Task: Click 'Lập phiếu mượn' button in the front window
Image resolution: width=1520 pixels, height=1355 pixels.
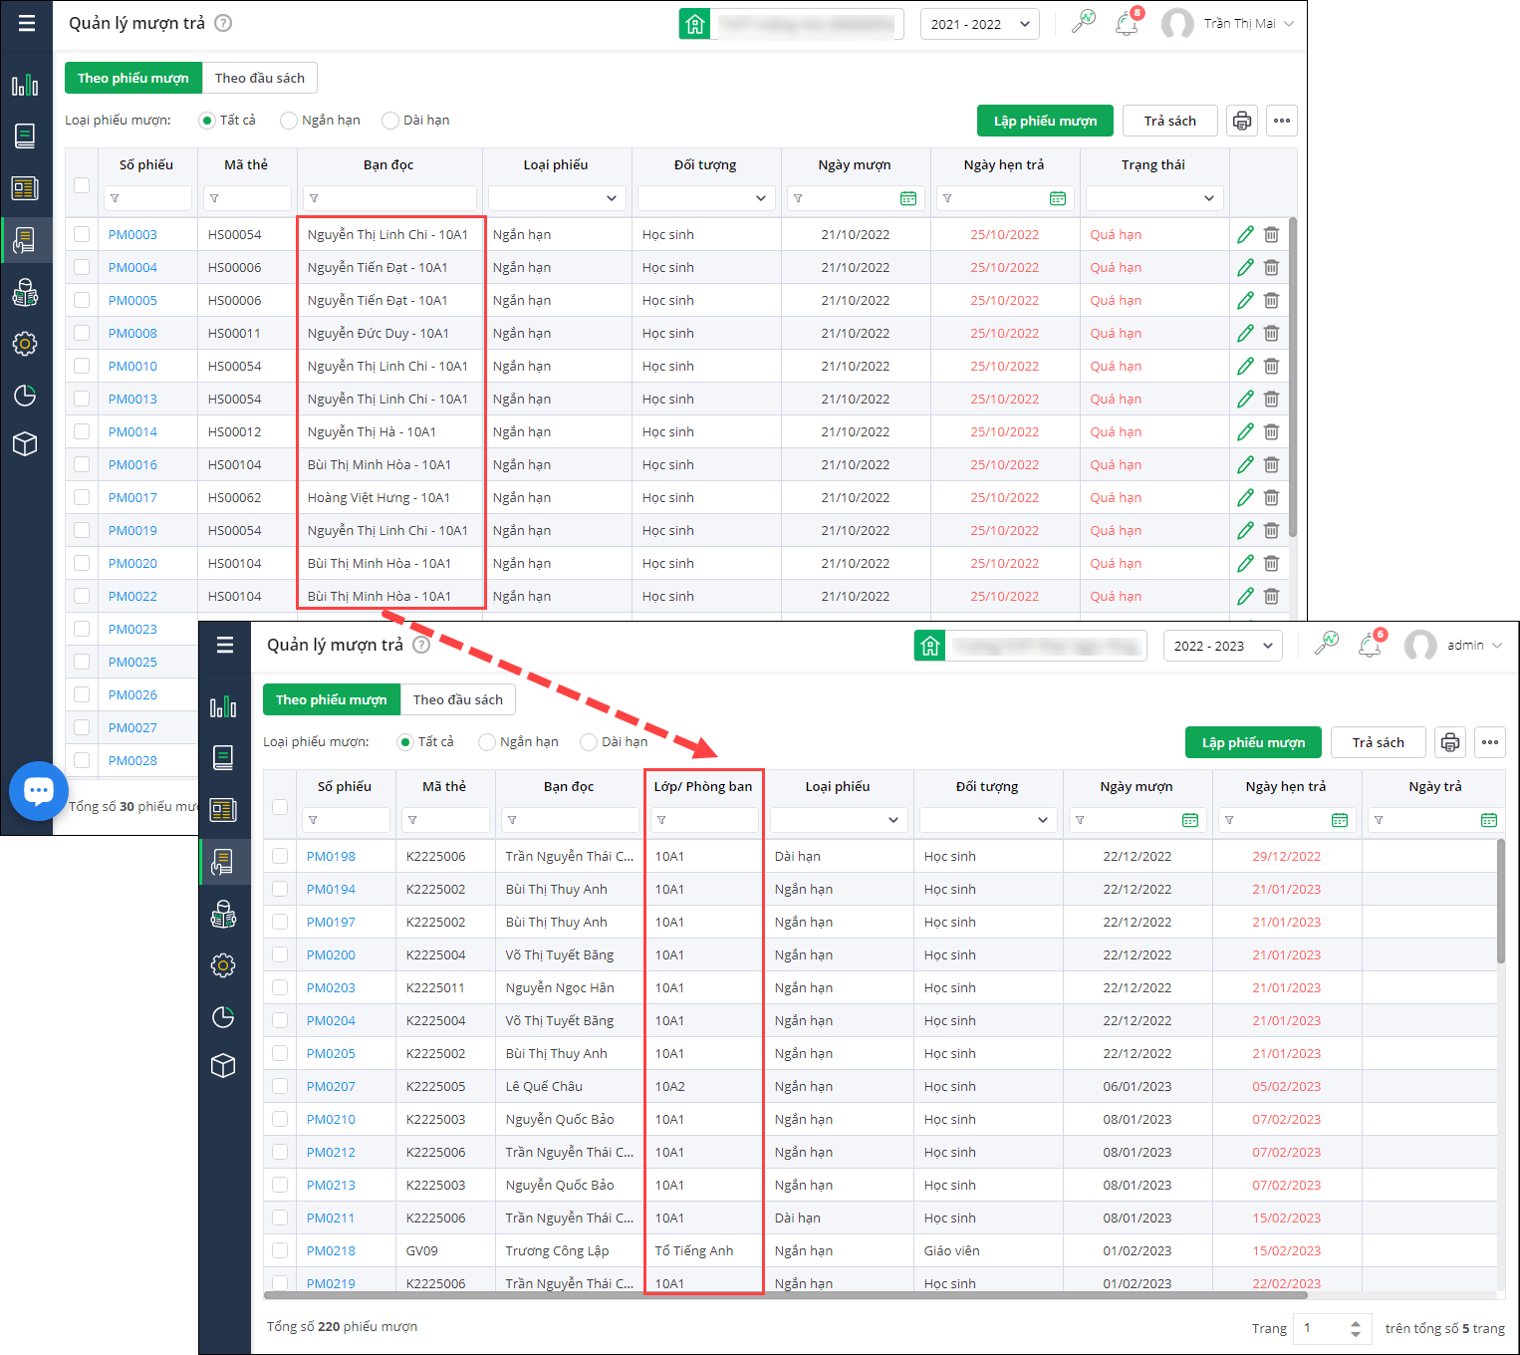Action: [1253, 742]
